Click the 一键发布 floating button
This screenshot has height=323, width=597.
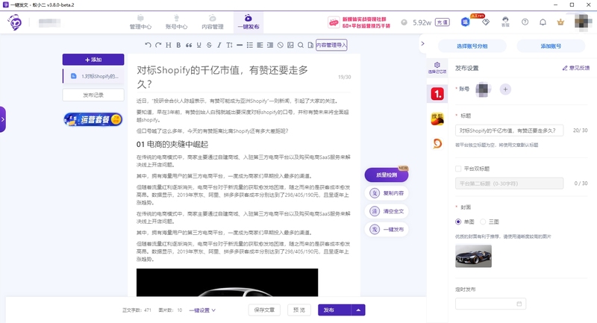coord(387,230)
